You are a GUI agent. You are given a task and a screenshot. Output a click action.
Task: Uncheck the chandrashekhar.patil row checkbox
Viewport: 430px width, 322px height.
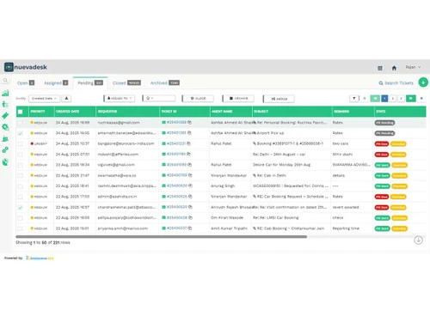(21, 208)
